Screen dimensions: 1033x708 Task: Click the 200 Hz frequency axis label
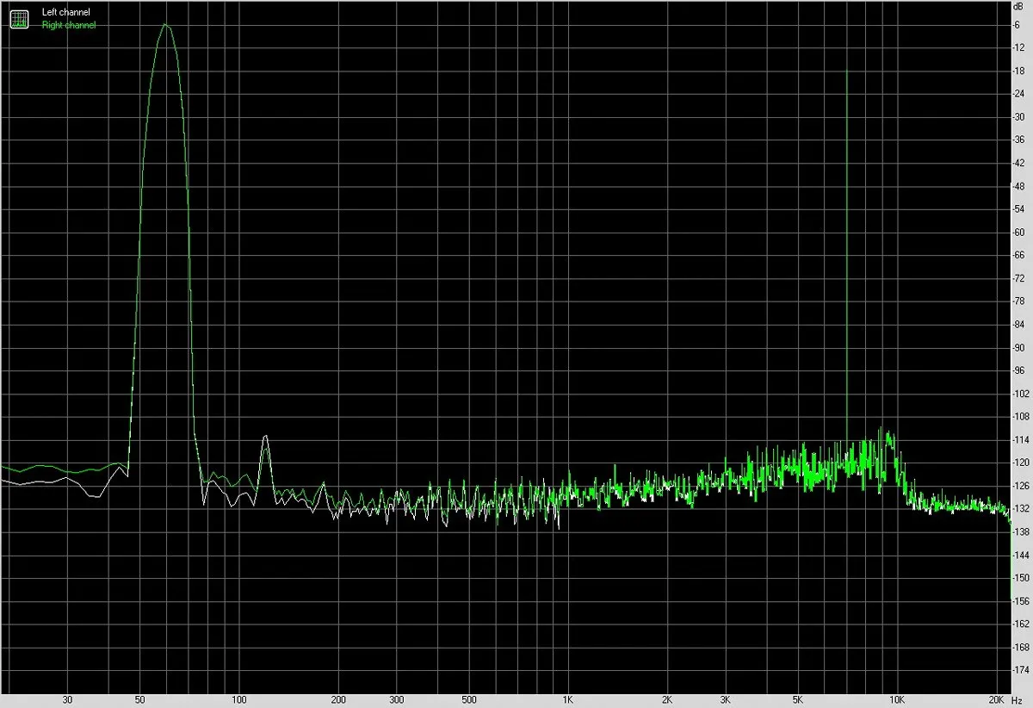[x=338, y=699]
